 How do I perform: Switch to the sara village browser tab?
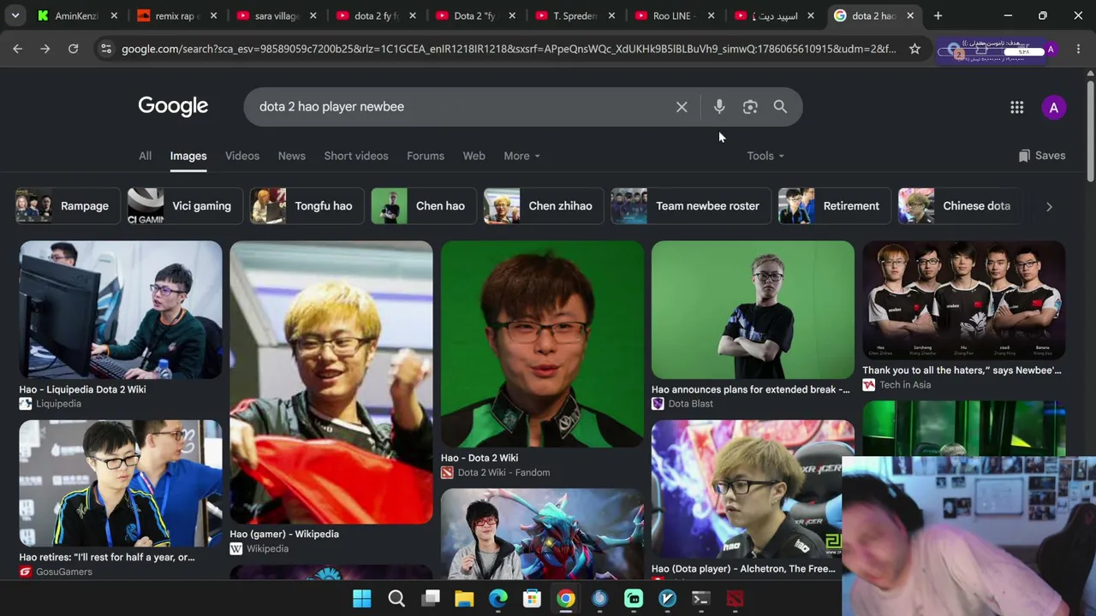tap(275, 15)
